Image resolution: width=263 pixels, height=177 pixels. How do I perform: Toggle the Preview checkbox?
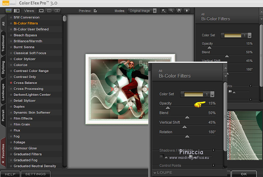coord(95,11)
